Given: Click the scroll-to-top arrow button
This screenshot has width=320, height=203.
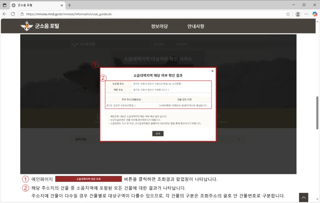Looking at the screenshot, I should pos(303,197).
